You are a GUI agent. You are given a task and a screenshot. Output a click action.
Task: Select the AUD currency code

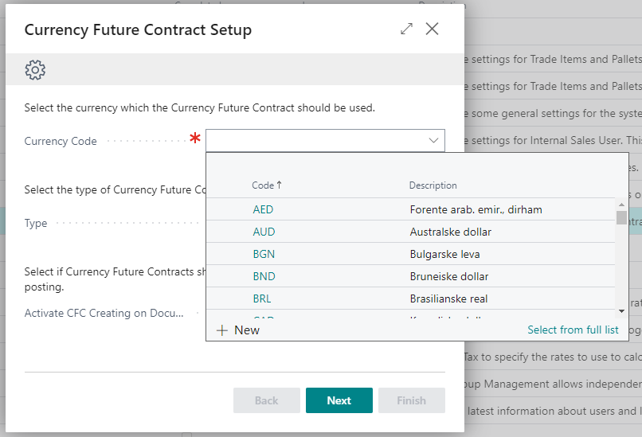pyautogui.click(x=263, y=232)
